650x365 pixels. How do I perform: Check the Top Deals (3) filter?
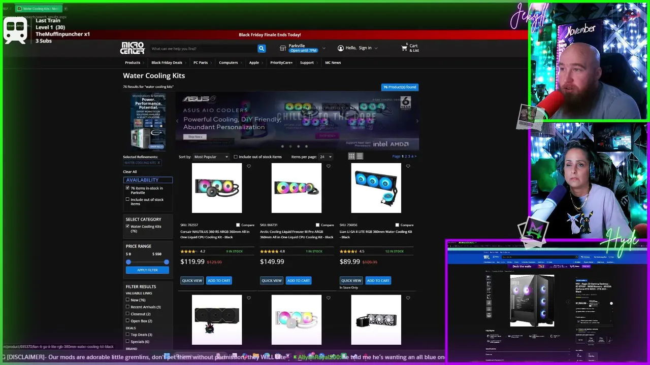click(x=127, y=335)
